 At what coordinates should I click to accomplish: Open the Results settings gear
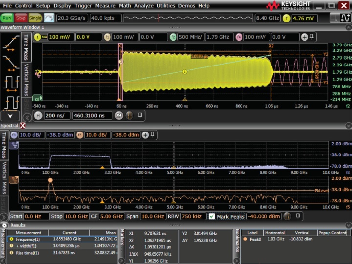4,225
